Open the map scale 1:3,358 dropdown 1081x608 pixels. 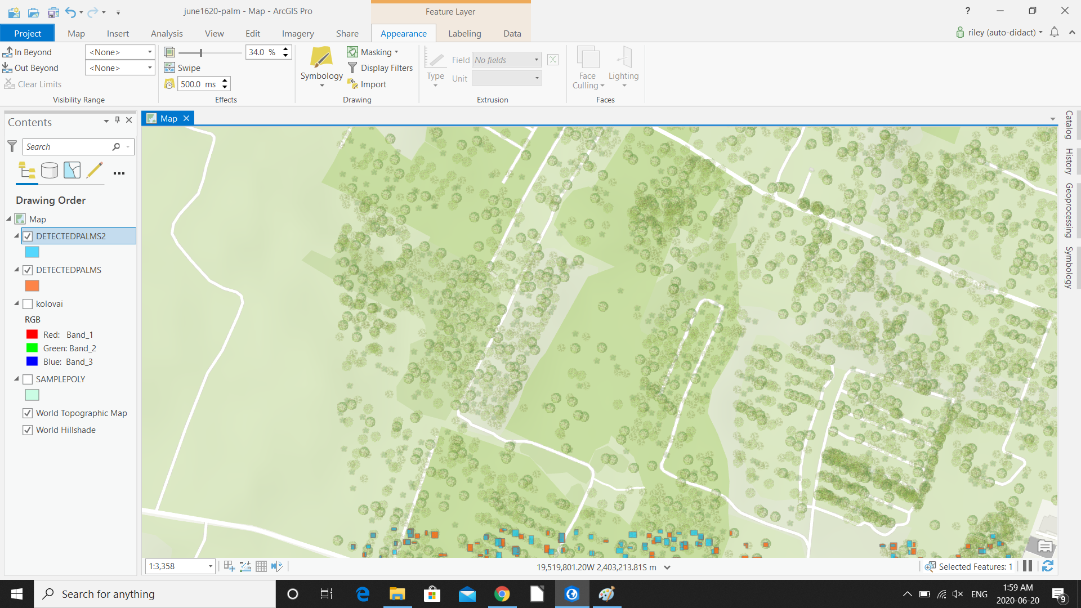tap(211, 566)
